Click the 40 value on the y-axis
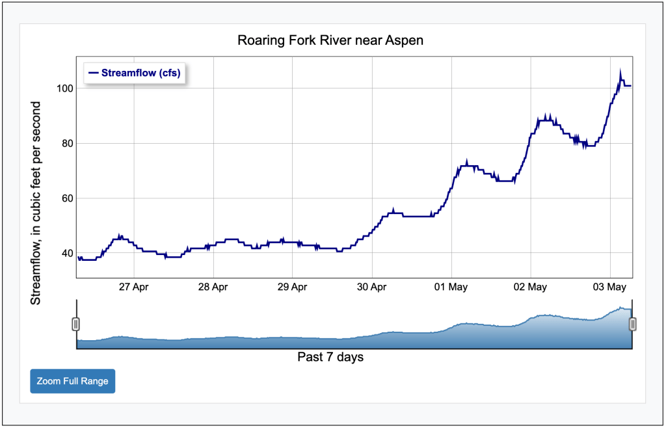666x428 pixels. click(66, 253)
